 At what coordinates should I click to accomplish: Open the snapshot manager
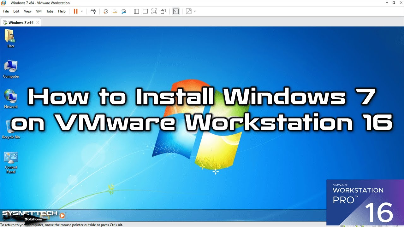[x=124, y=11]
